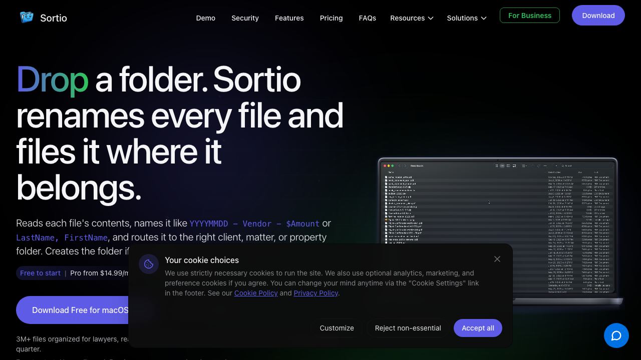Open the FAQs nav link
The image size is (641, 360).
(368, 18)
